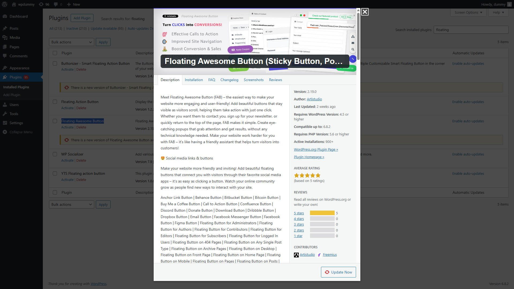Switch to the Description tab
Screen dimensions: 514x289
click(x=170, y=80)
